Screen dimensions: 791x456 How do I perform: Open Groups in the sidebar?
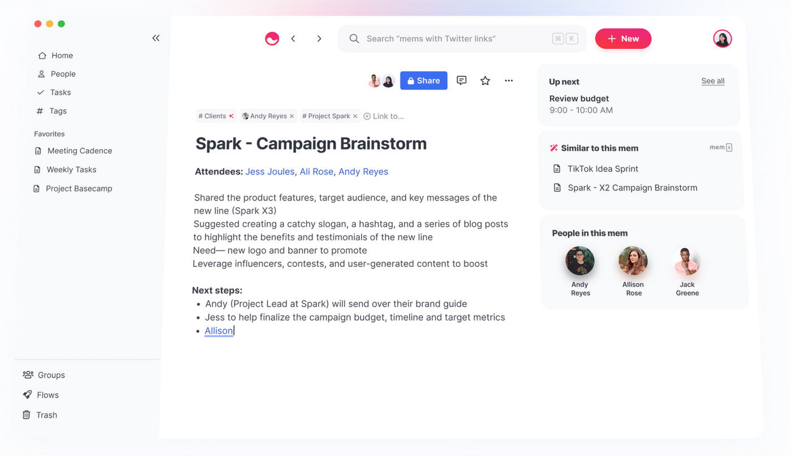tap(51, 375)
